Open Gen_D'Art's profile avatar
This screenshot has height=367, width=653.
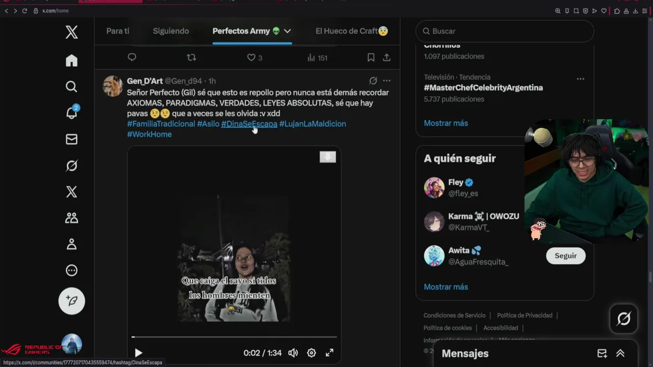[x=113, y=86]
